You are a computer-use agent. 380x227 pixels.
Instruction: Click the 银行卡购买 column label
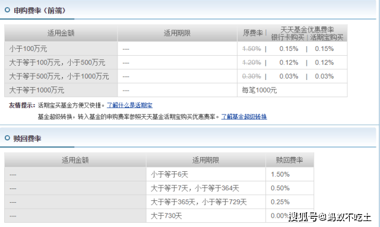point(287,37)
